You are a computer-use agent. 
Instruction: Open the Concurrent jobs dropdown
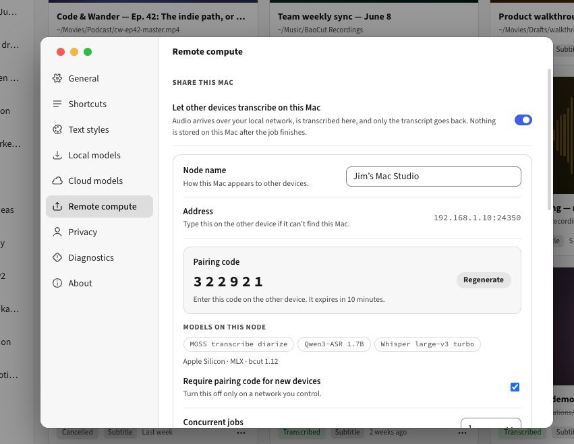point(490,423)
